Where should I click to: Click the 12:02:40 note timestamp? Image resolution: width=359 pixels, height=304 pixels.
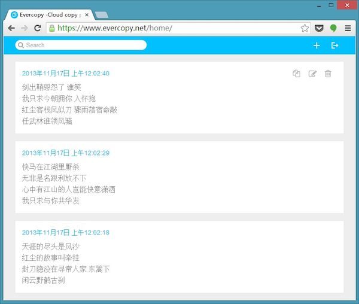(65, 74)
